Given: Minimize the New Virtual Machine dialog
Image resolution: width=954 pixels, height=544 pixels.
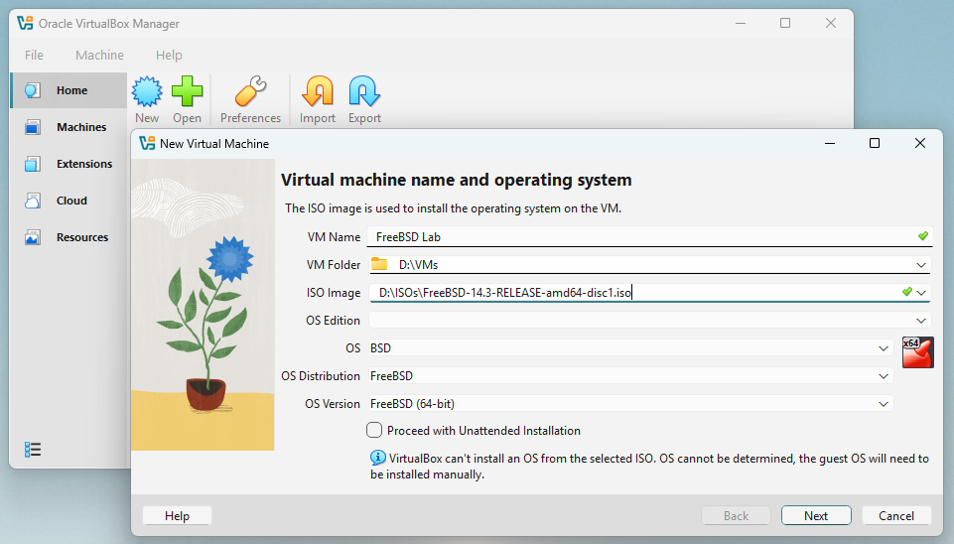Looking at the screenshot, I should coord(829,143).
